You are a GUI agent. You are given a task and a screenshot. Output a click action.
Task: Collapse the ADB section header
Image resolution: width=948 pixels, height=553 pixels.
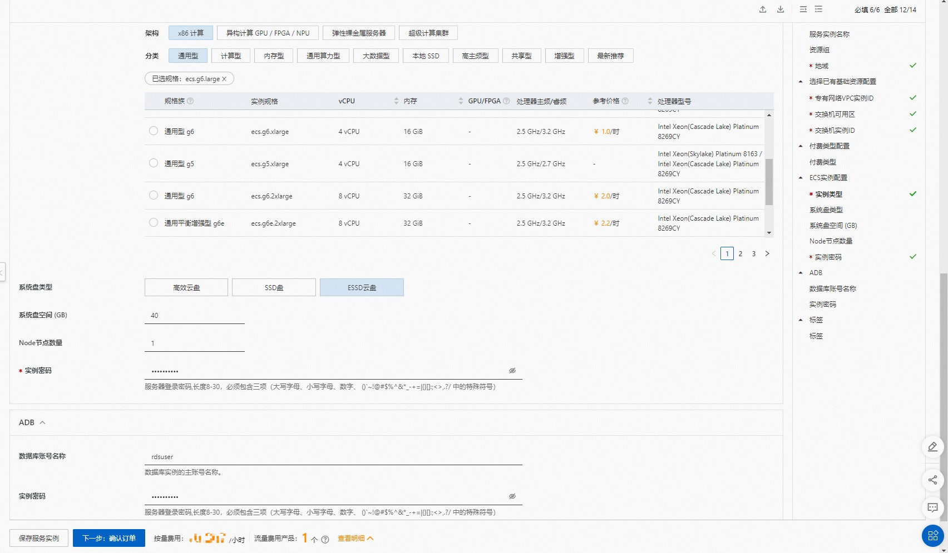pyautogui.click(x=43, y=422)
